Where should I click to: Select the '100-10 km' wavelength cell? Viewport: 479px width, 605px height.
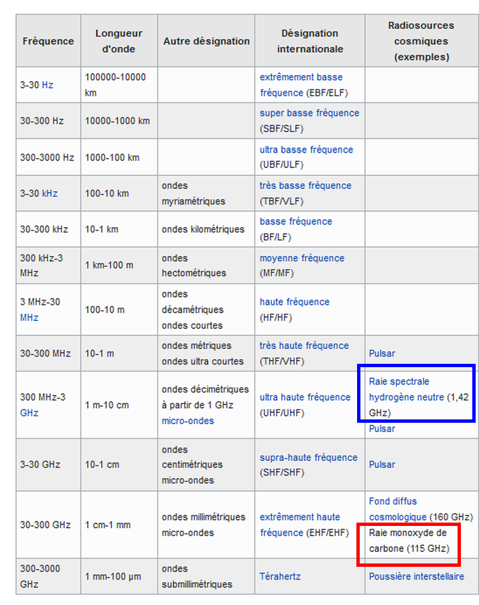coord(119,194)
